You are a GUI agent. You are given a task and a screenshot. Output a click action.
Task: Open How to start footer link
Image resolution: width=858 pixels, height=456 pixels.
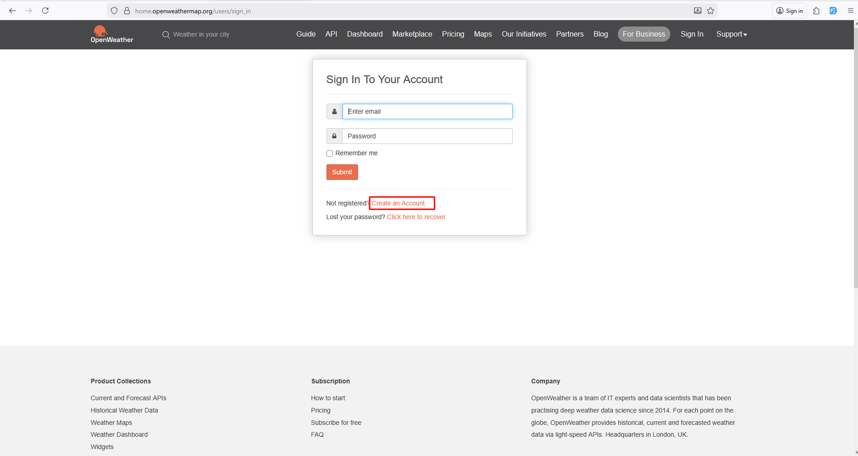pos(328,398)
